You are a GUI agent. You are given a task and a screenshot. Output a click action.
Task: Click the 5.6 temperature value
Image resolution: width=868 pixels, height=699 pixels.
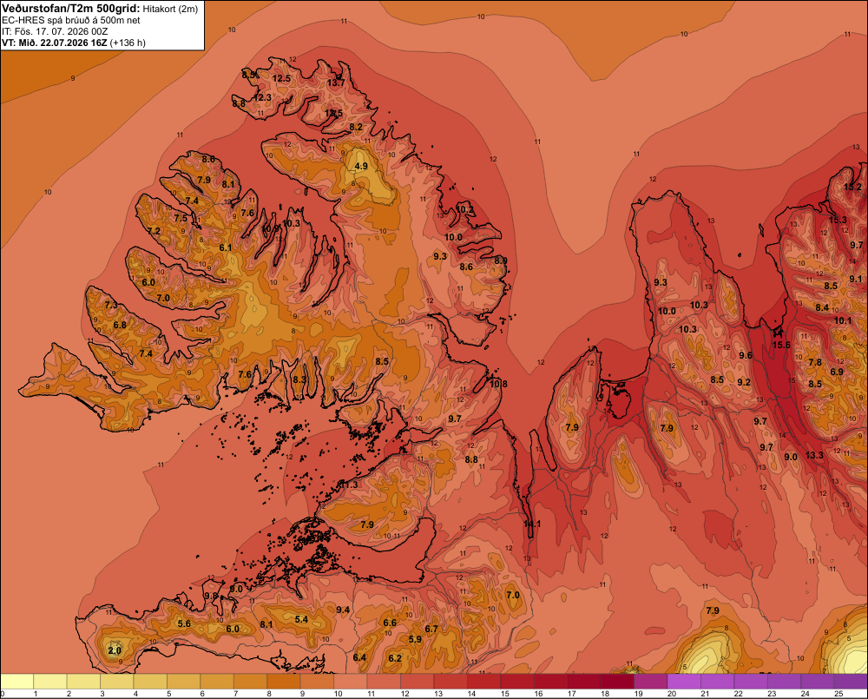click(x=184, y=623)
